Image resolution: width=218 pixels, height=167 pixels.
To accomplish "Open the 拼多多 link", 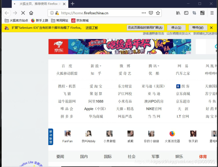I will [x=67, y=116].
